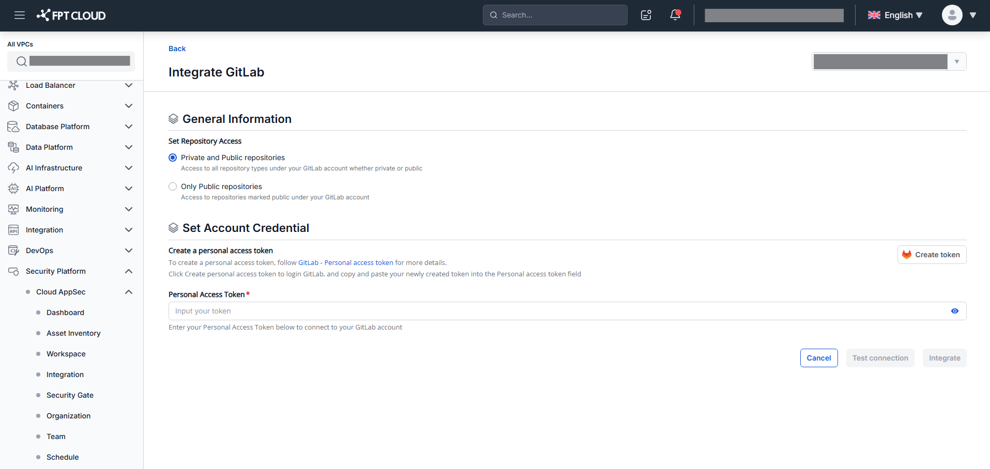Open Dashboard under Cloud AppSec
990x469 pixels.
click(x=65, y=312)
